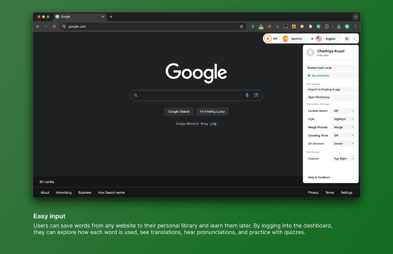Open the Merge Phrases dropdown
This screenshot has width=393, height=254.
343,127
